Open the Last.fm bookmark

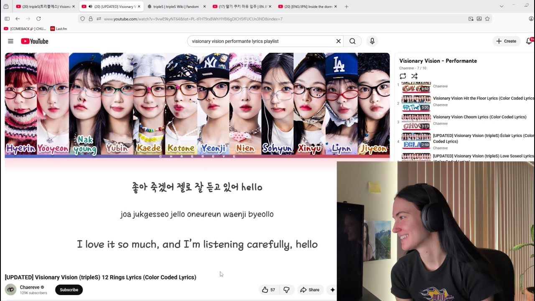coord(59,29)
